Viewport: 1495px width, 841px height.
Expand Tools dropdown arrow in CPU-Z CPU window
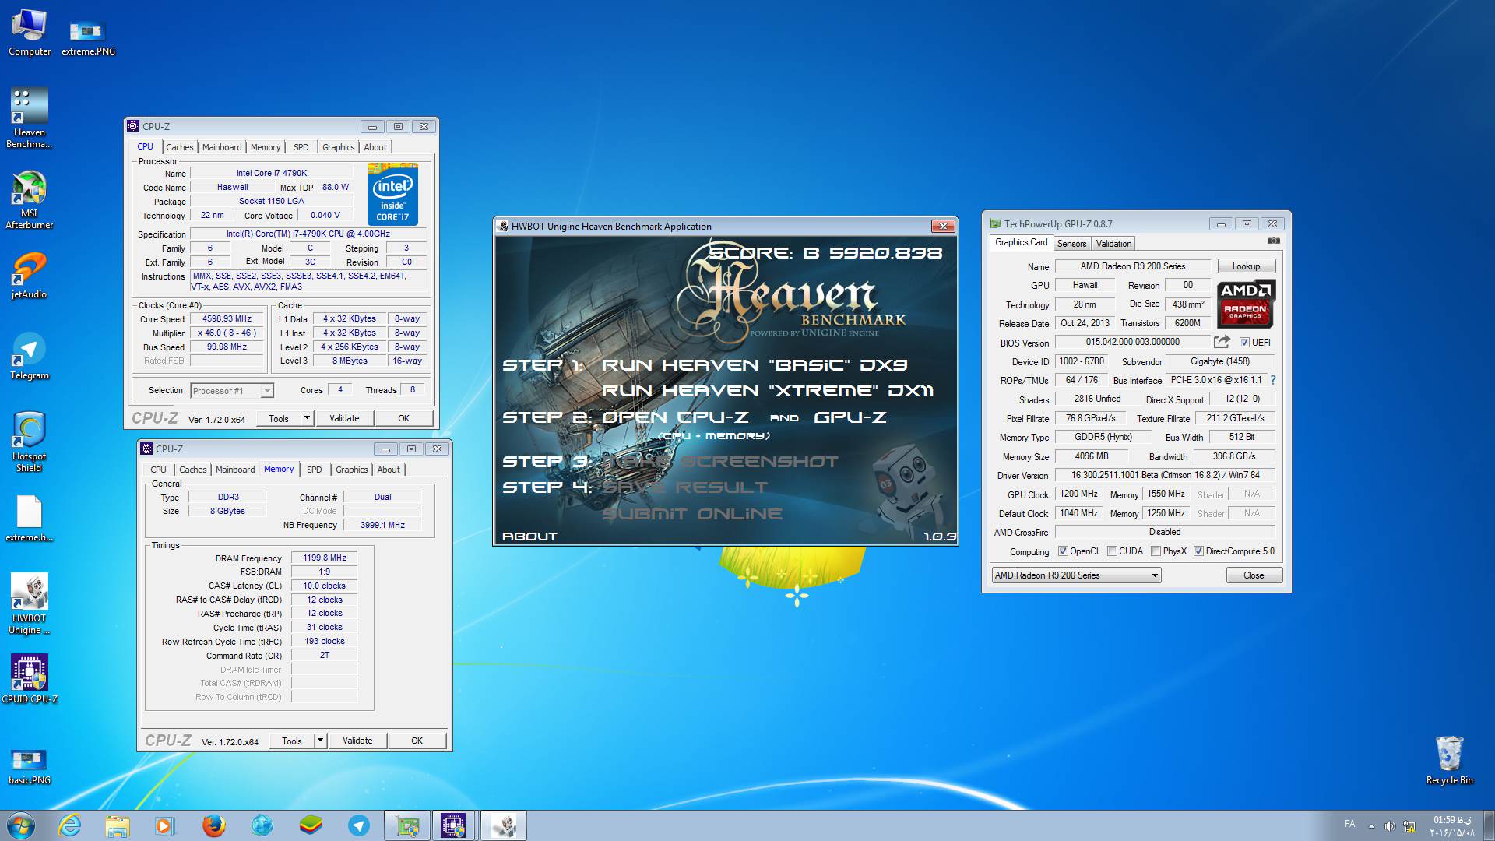click(x=307, y=418)
